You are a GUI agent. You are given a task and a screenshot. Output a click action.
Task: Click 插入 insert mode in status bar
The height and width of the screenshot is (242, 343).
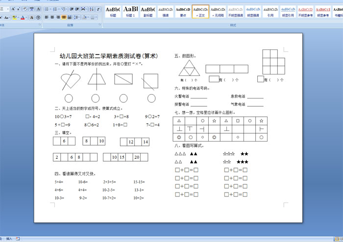(x=9, y=239)
